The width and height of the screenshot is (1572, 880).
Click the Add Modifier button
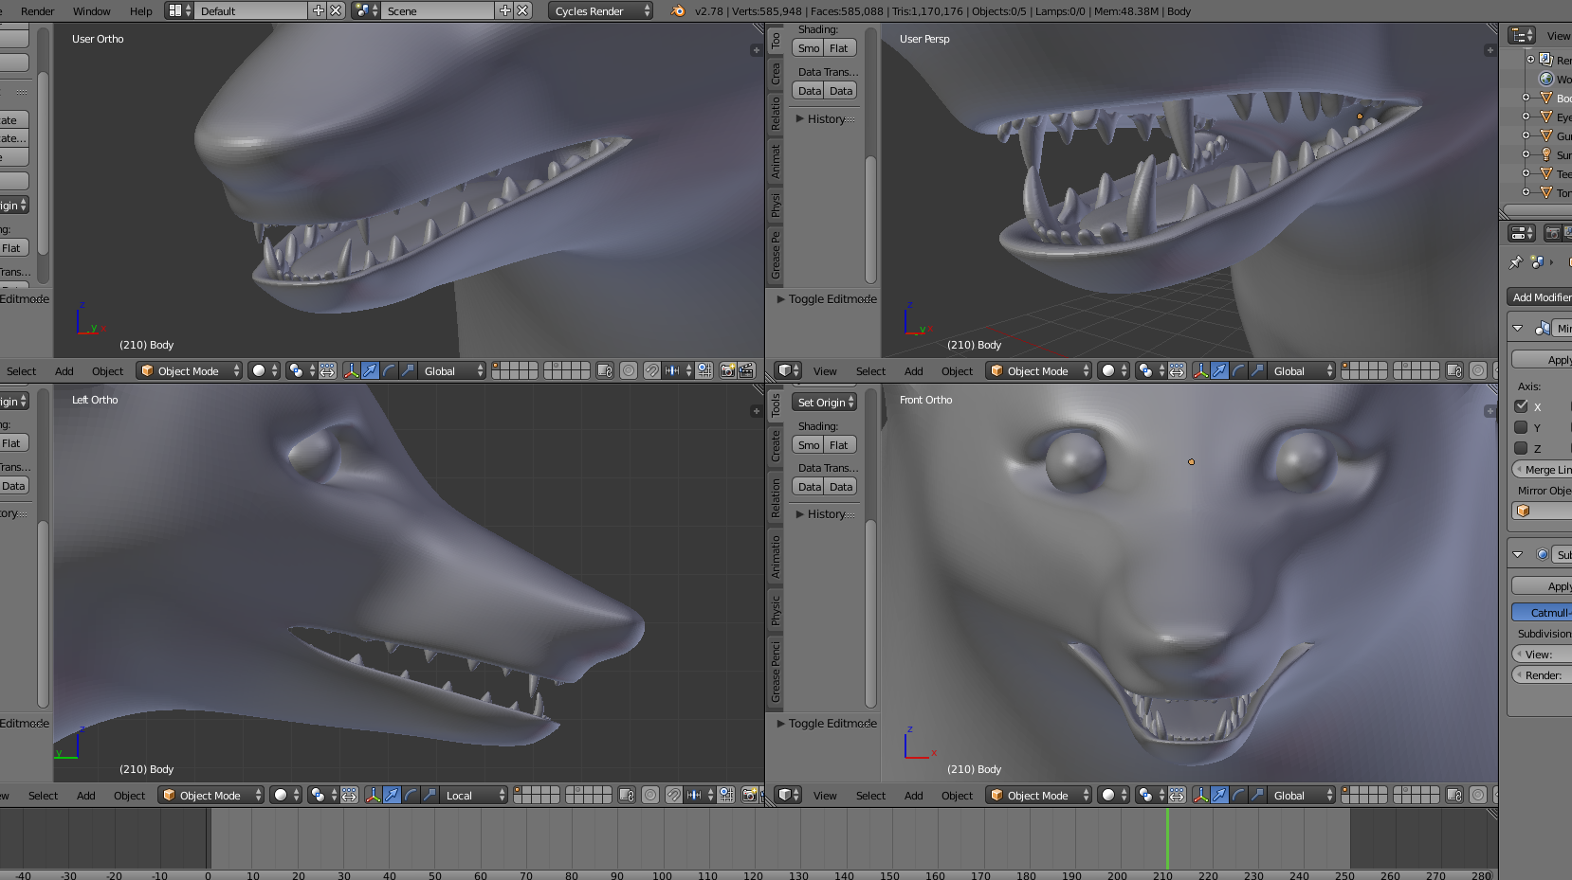tap(1540, 297)
